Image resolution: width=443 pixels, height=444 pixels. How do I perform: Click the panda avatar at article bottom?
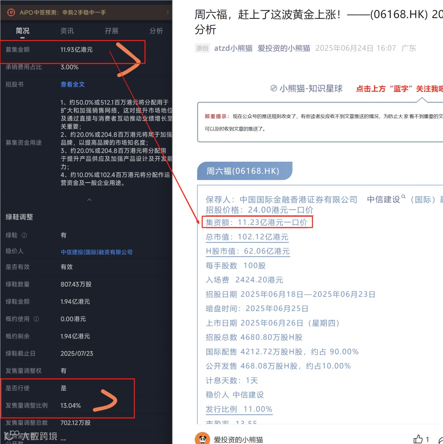[x=202, y=439]
